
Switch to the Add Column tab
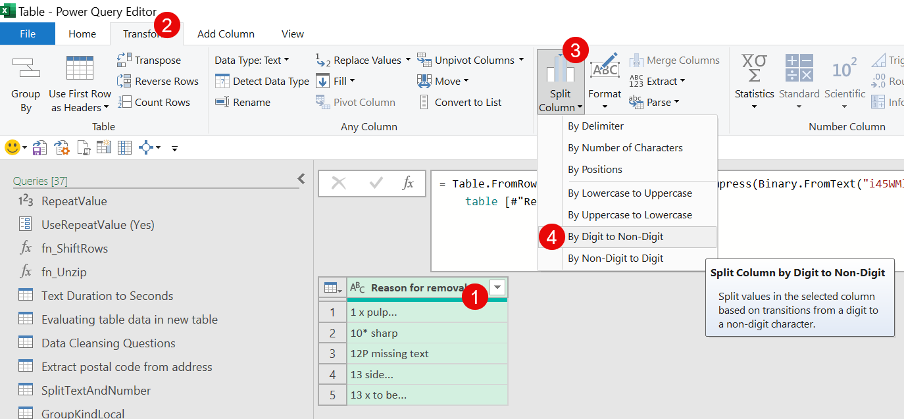tap(226, 34)
